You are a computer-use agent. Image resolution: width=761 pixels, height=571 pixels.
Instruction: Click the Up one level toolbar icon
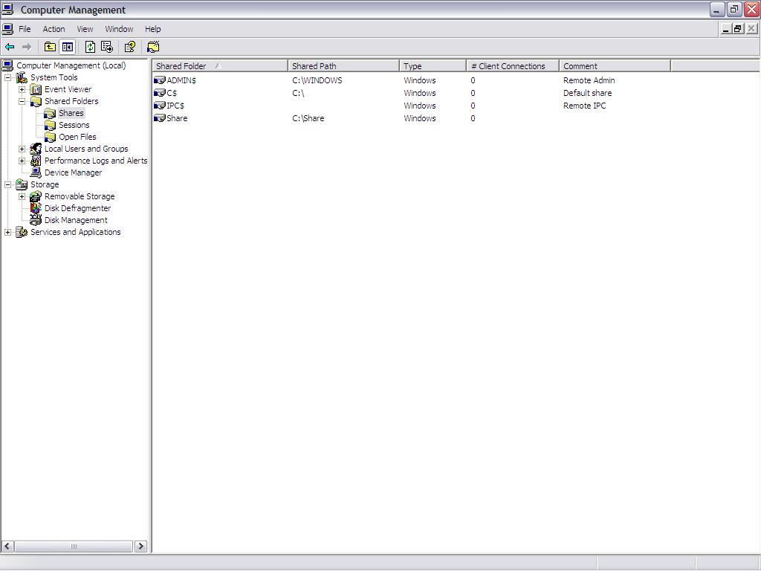point(50,47)
